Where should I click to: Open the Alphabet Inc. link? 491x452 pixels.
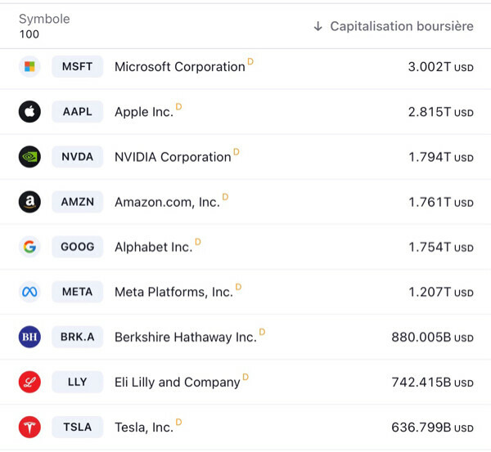153,247
